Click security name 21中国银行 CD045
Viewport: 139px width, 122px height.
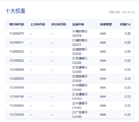[x=80, y=88]
